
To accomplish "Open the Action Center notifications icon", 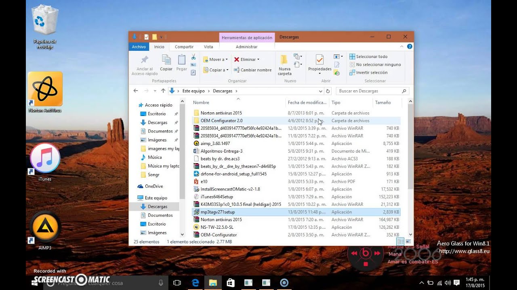I will click(457, 283).
